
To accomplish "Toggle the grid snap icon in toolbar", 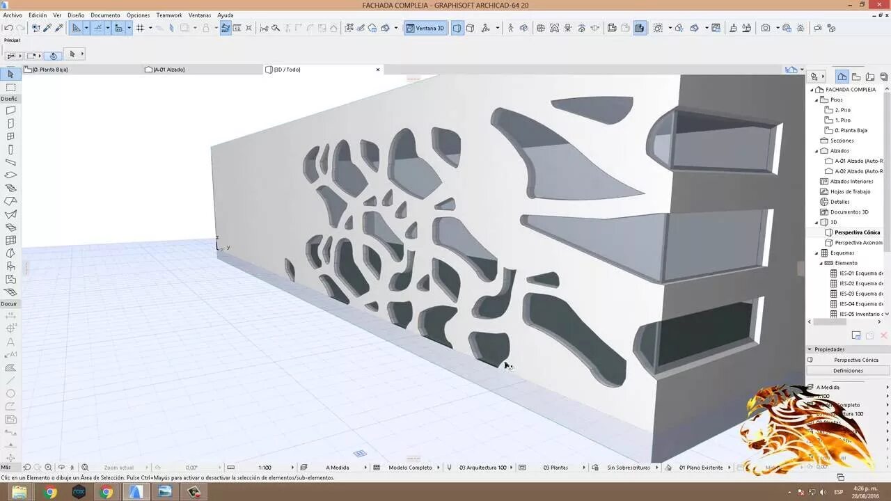I will click(140, 28).
